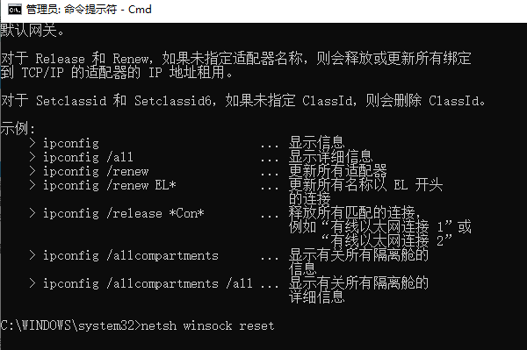
Task: Click the 默认网关。 text at top
Action: tap(32, 31)
